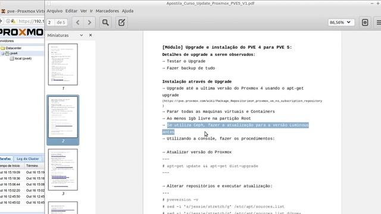Click the log row starting 10:45:02
This screenshot has width=381, height=214.
point(22,203)
